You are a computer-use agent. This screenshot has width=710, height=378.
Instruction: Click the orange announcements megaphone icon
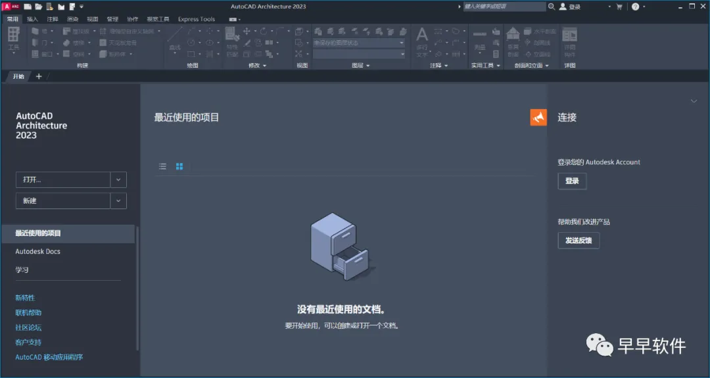[538, 117]
